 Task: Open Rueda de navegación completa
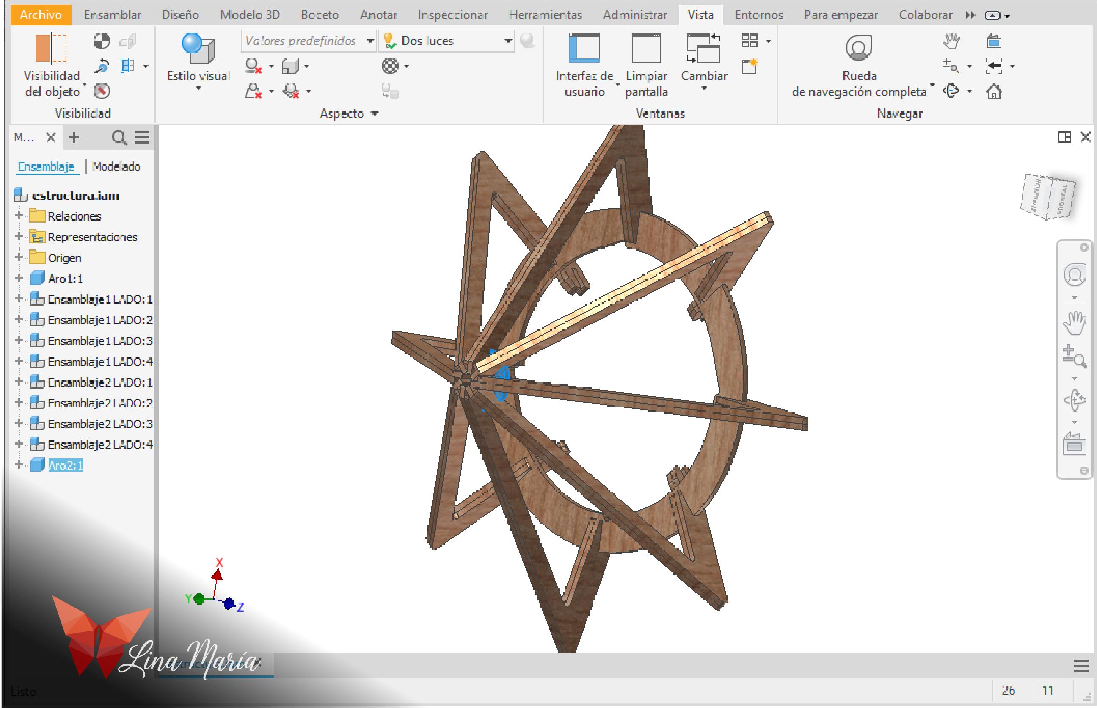tap(859, 64)
